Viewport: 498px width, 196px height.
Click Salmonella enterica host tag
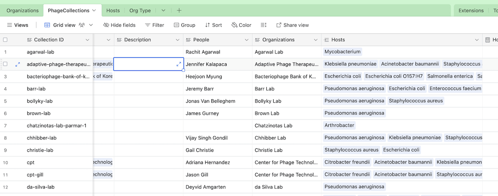click(x=450, y=76)
